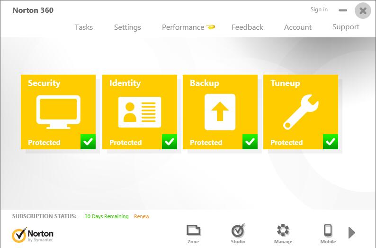Image resolution: width=376 pixels, height=248 pixels.
Task: Click the Tuneup tile Protected label
Action: [286, 143]
